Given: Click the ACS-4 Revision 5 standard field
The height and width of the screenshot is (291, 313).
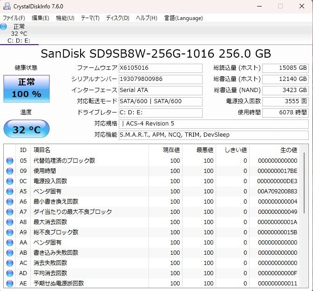Looking at the screenshot, I should pyautogui.click(x=214, y=124).
